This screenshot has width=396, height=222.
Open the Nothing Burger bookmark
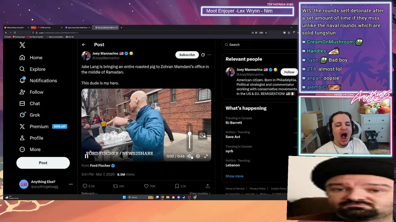(x=19, y=37)
